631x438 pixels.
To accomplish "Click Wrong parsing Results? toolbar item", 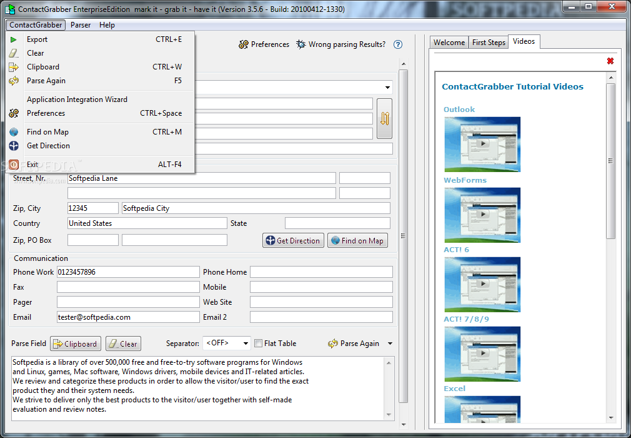I will point(341,44).
